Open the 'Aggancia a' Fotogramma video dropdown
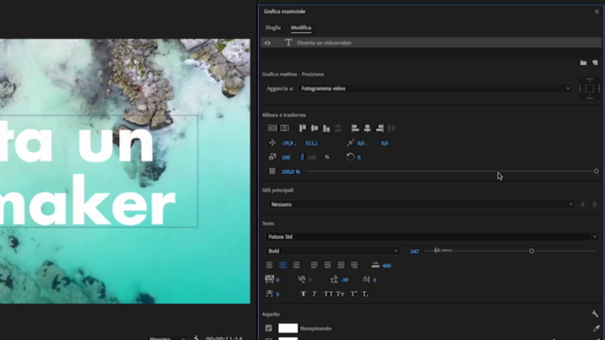 pyautogui.click(x=436, y=89)
